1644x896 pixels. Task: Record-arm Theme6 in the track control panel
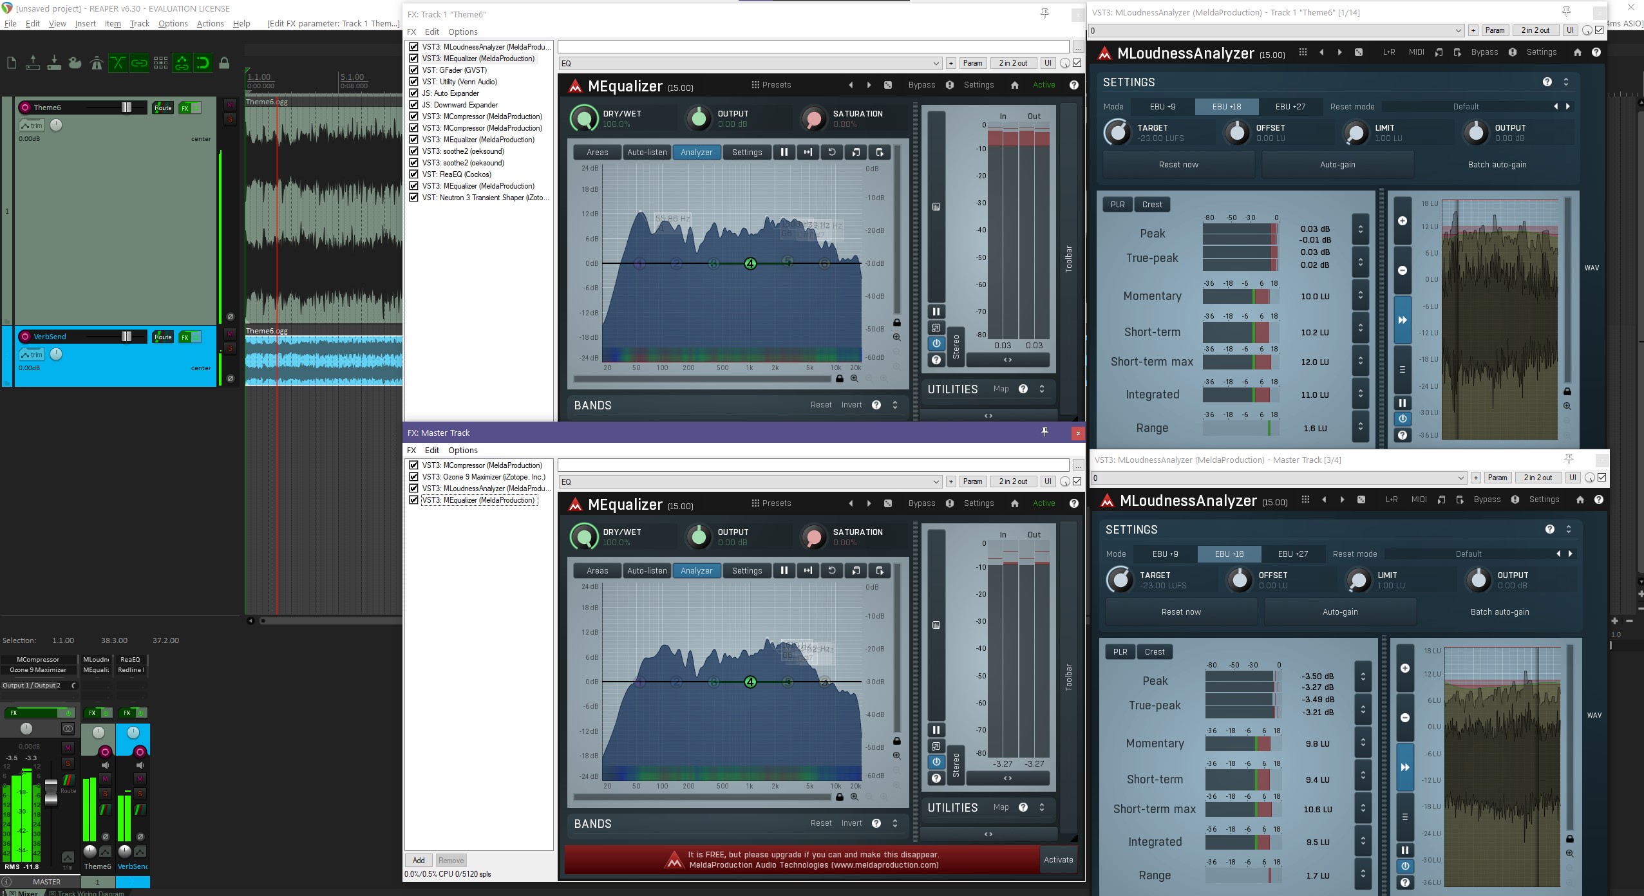(25, 107)
